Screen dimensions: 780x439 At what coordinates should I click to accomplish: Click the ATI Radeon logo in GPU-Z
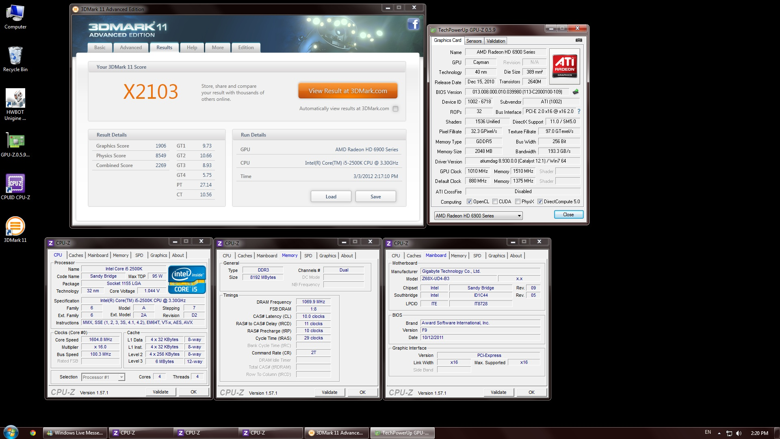pos(565,66)
